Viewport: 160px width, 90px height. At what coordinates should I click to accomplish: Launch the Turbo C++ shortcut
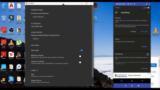coord(19,55)
